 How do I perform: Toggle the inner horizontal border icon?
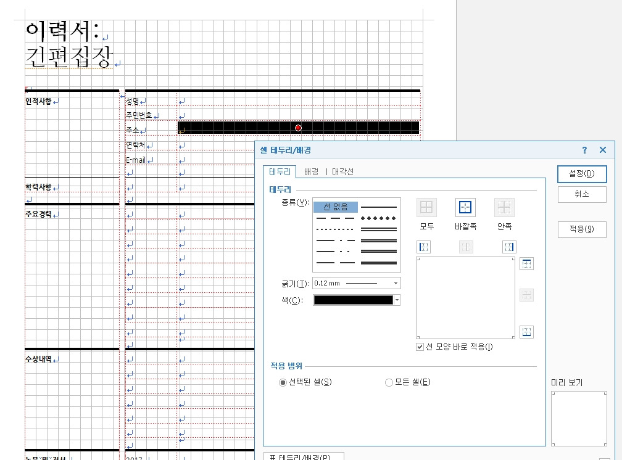(x=526, y=295)
